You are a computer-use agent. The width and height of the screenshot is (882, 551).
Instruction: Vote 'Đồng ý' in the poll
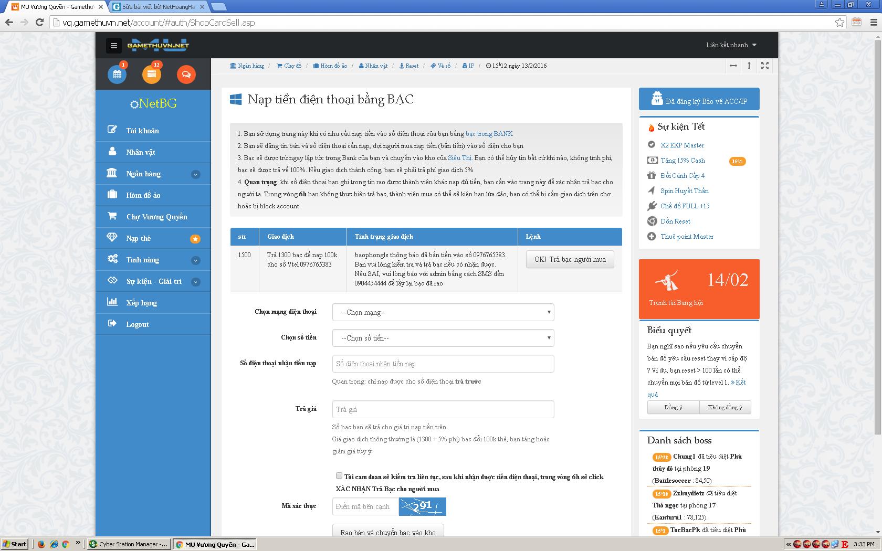point(673,407)
